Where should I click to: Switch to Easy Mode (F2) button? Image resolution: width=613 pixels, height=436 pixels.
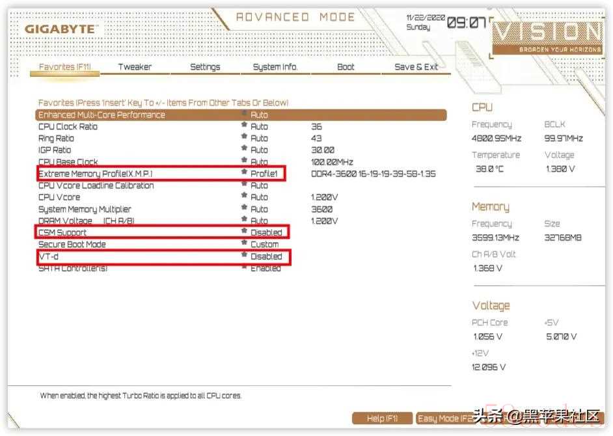[446, 418]
